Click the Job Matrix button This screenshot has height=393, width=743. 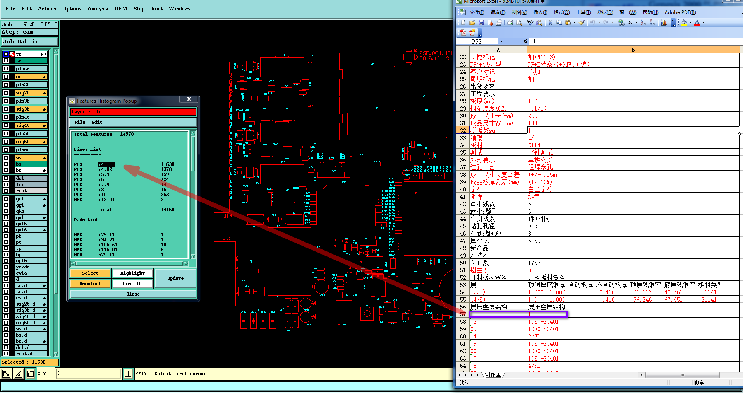click(x=30, y=41)
